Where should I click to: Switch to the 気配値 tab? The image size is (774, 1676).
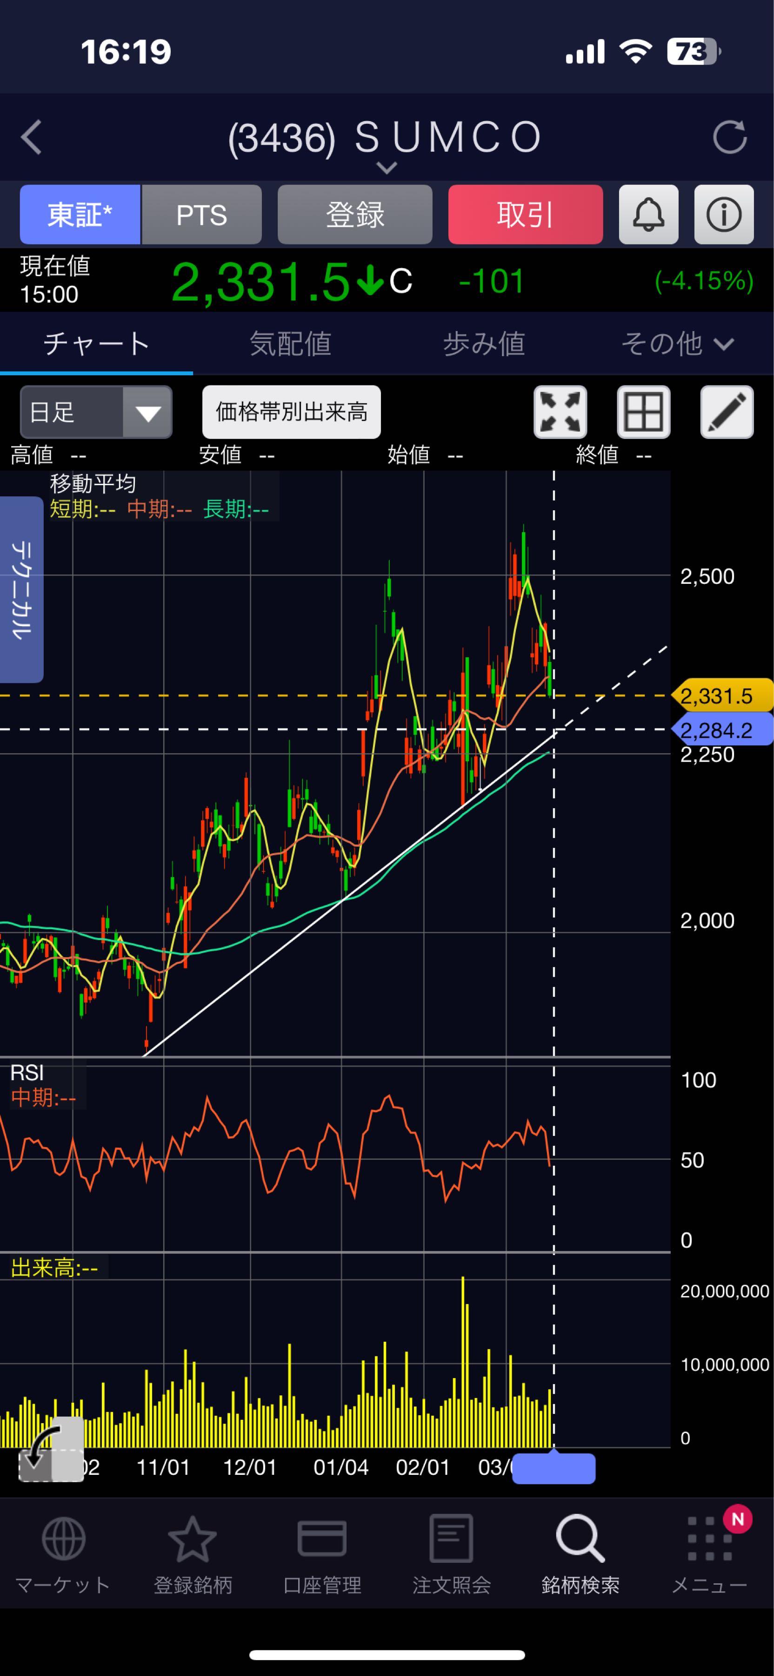click(x=291, y=344)
